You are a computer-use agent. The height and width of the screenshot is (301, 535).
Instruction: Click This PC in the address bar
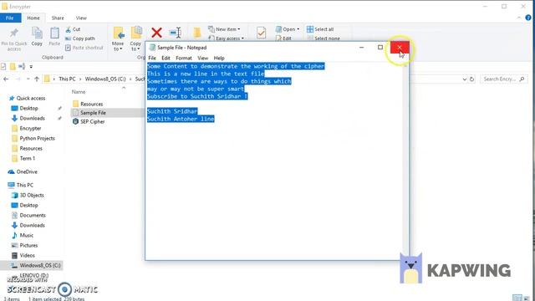pyautogui.click(x=67, y=79)
